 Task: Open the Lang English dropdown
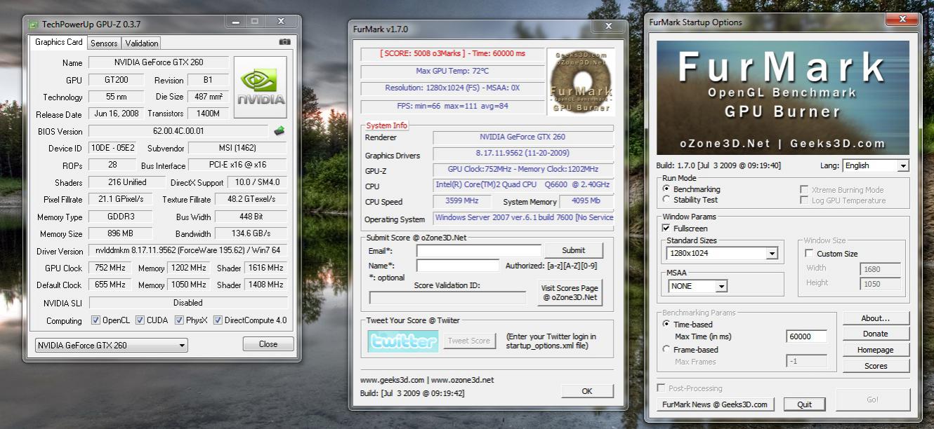coord(876,165)
